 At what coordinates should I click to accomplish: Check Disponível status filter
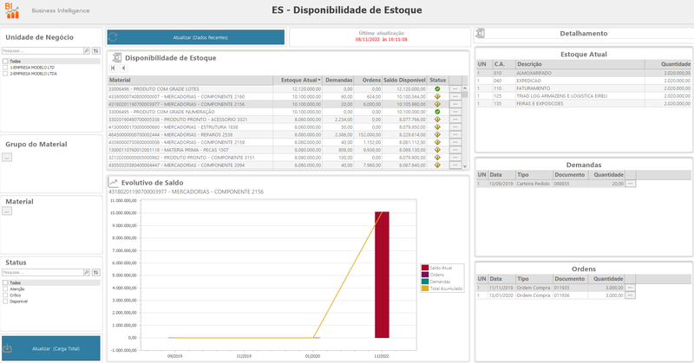(5, 301)
